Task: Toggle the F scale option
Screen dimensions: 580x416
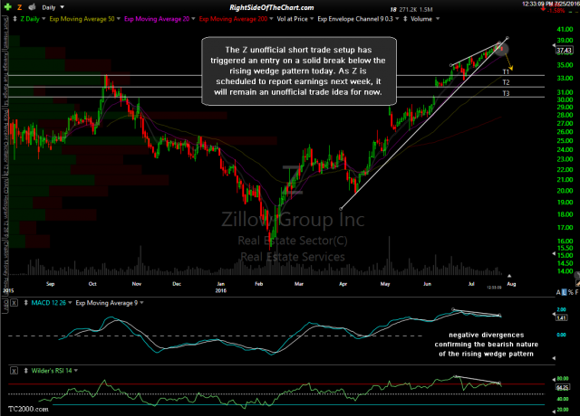Action: [x=576, y=292]
